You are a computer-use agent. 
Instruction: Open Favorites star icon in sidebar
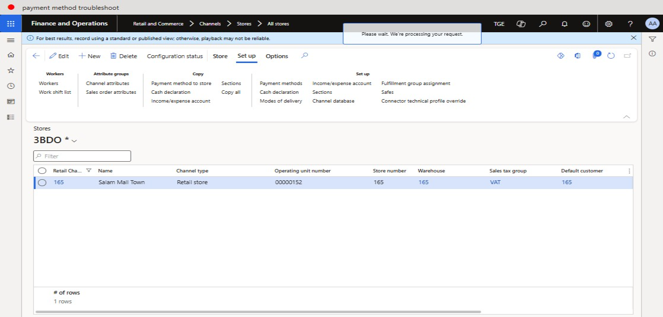click(11, 71)
